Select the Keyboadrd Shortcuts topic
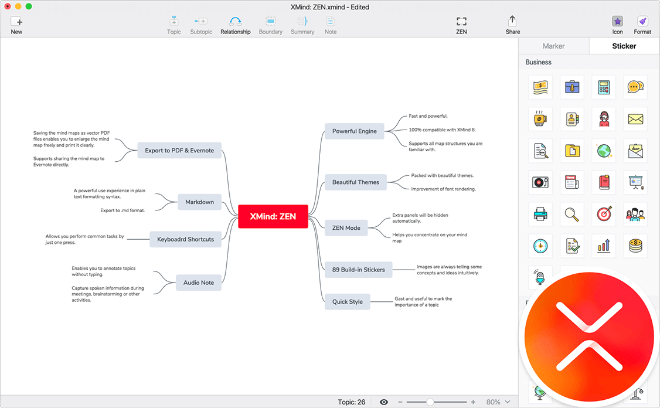 point(186,239)
